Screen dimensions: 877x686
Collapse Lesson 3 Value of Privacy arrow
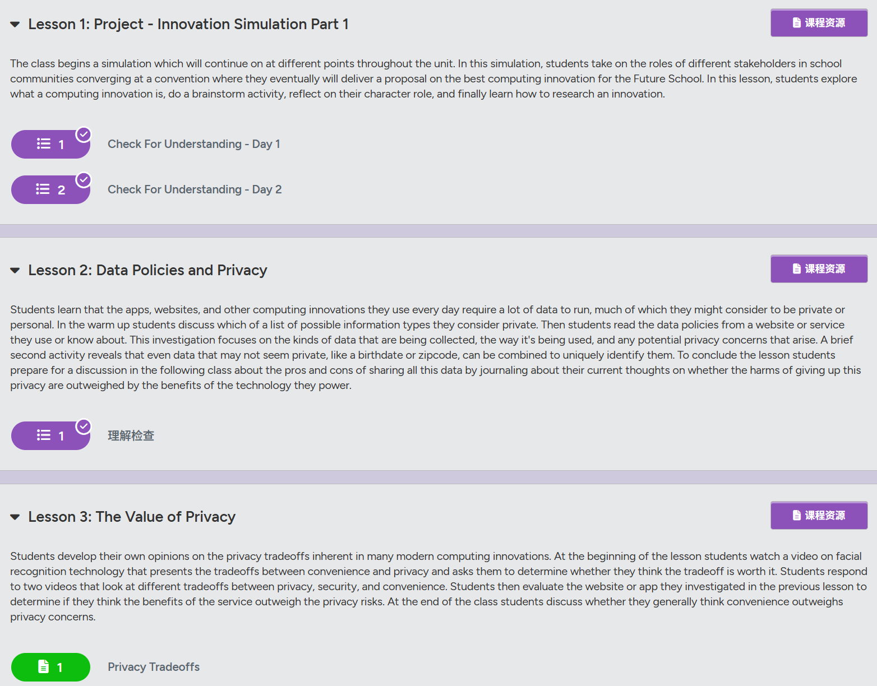click(15, 517)
